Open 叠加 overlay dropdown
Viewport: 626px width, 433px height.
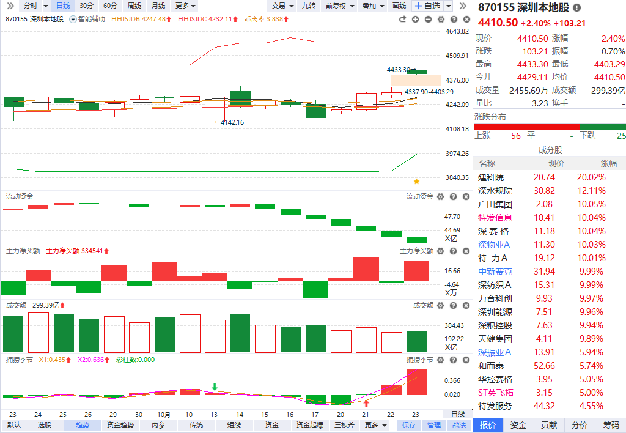373,6
